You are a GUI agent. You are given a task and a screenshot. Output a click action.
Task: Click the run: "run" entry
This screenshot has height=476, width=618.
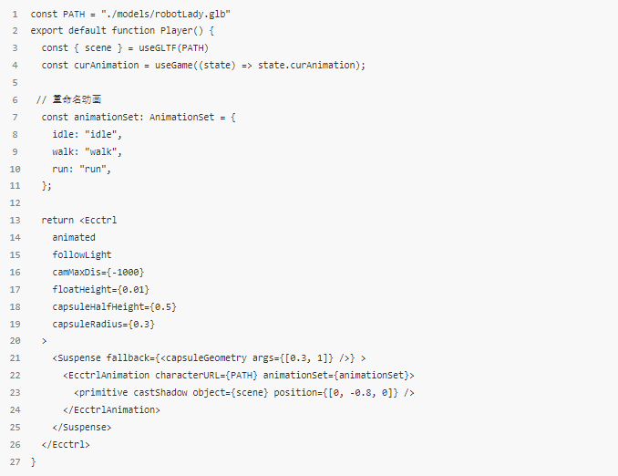coord(82,170)
